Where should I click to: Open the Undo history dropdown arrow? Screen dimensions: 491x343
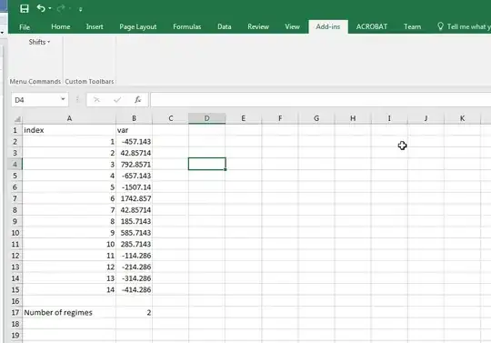[50, 8]
